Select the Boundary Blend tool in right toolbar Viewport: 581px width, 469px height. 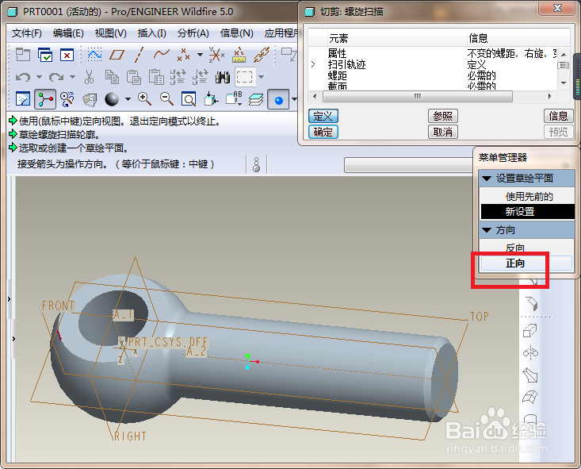[530, 397]
